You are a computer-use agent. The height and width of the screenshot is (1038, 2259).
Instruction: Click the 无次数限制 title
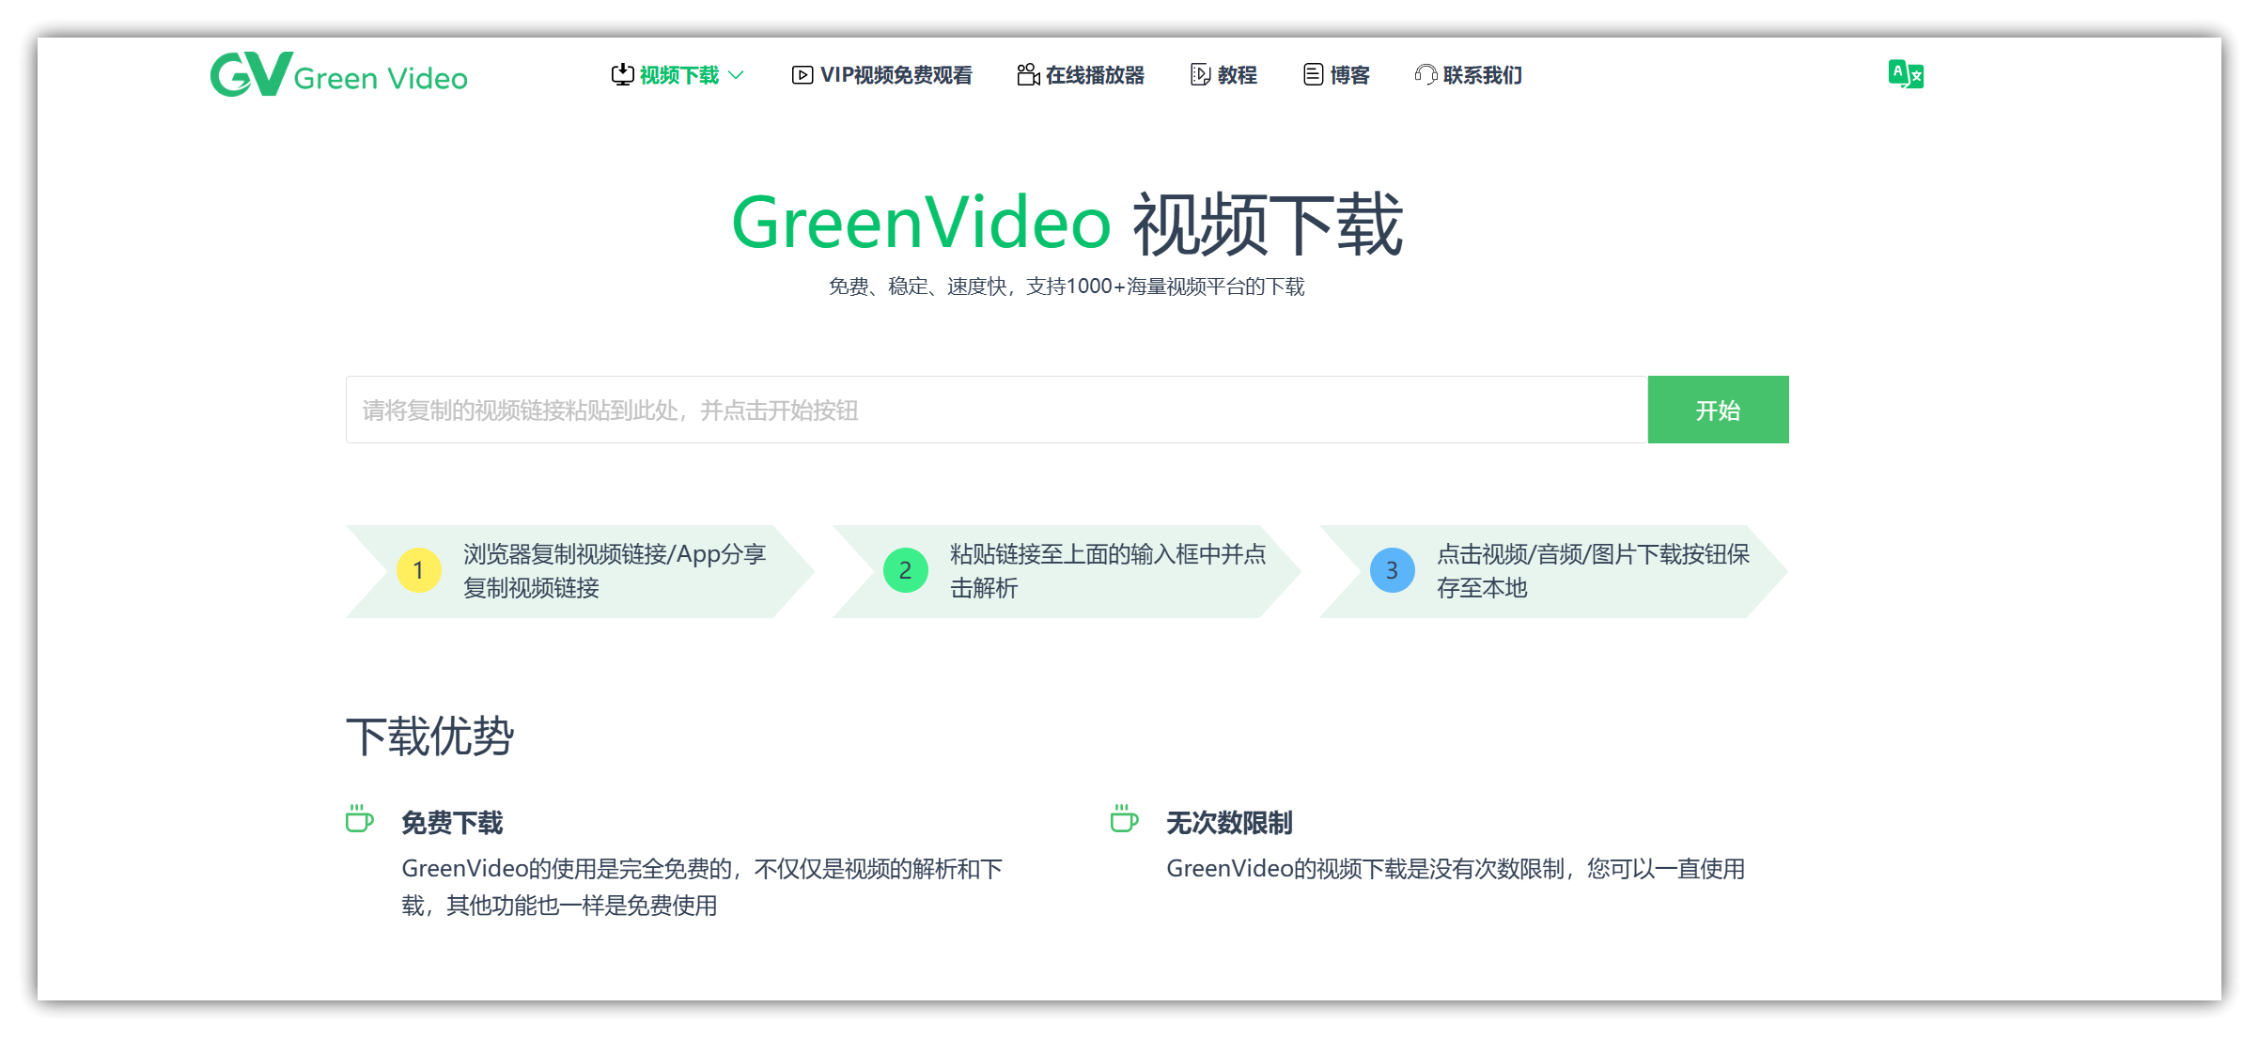point(1229,823)
